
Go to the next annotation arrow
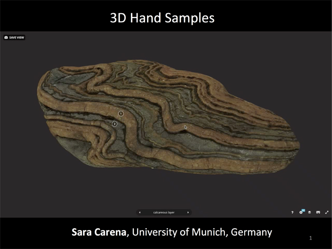(x=188, y=213)
